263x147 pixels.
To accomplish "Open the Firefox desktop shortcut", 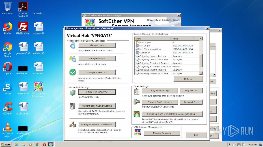I will (x=8, y=28).
